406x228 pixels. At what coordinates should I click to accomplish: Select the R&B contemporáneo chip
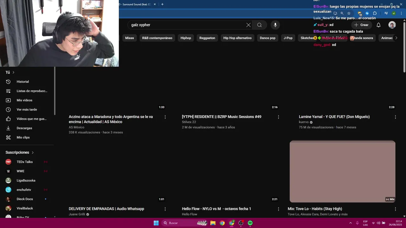[x=157, y=38]
